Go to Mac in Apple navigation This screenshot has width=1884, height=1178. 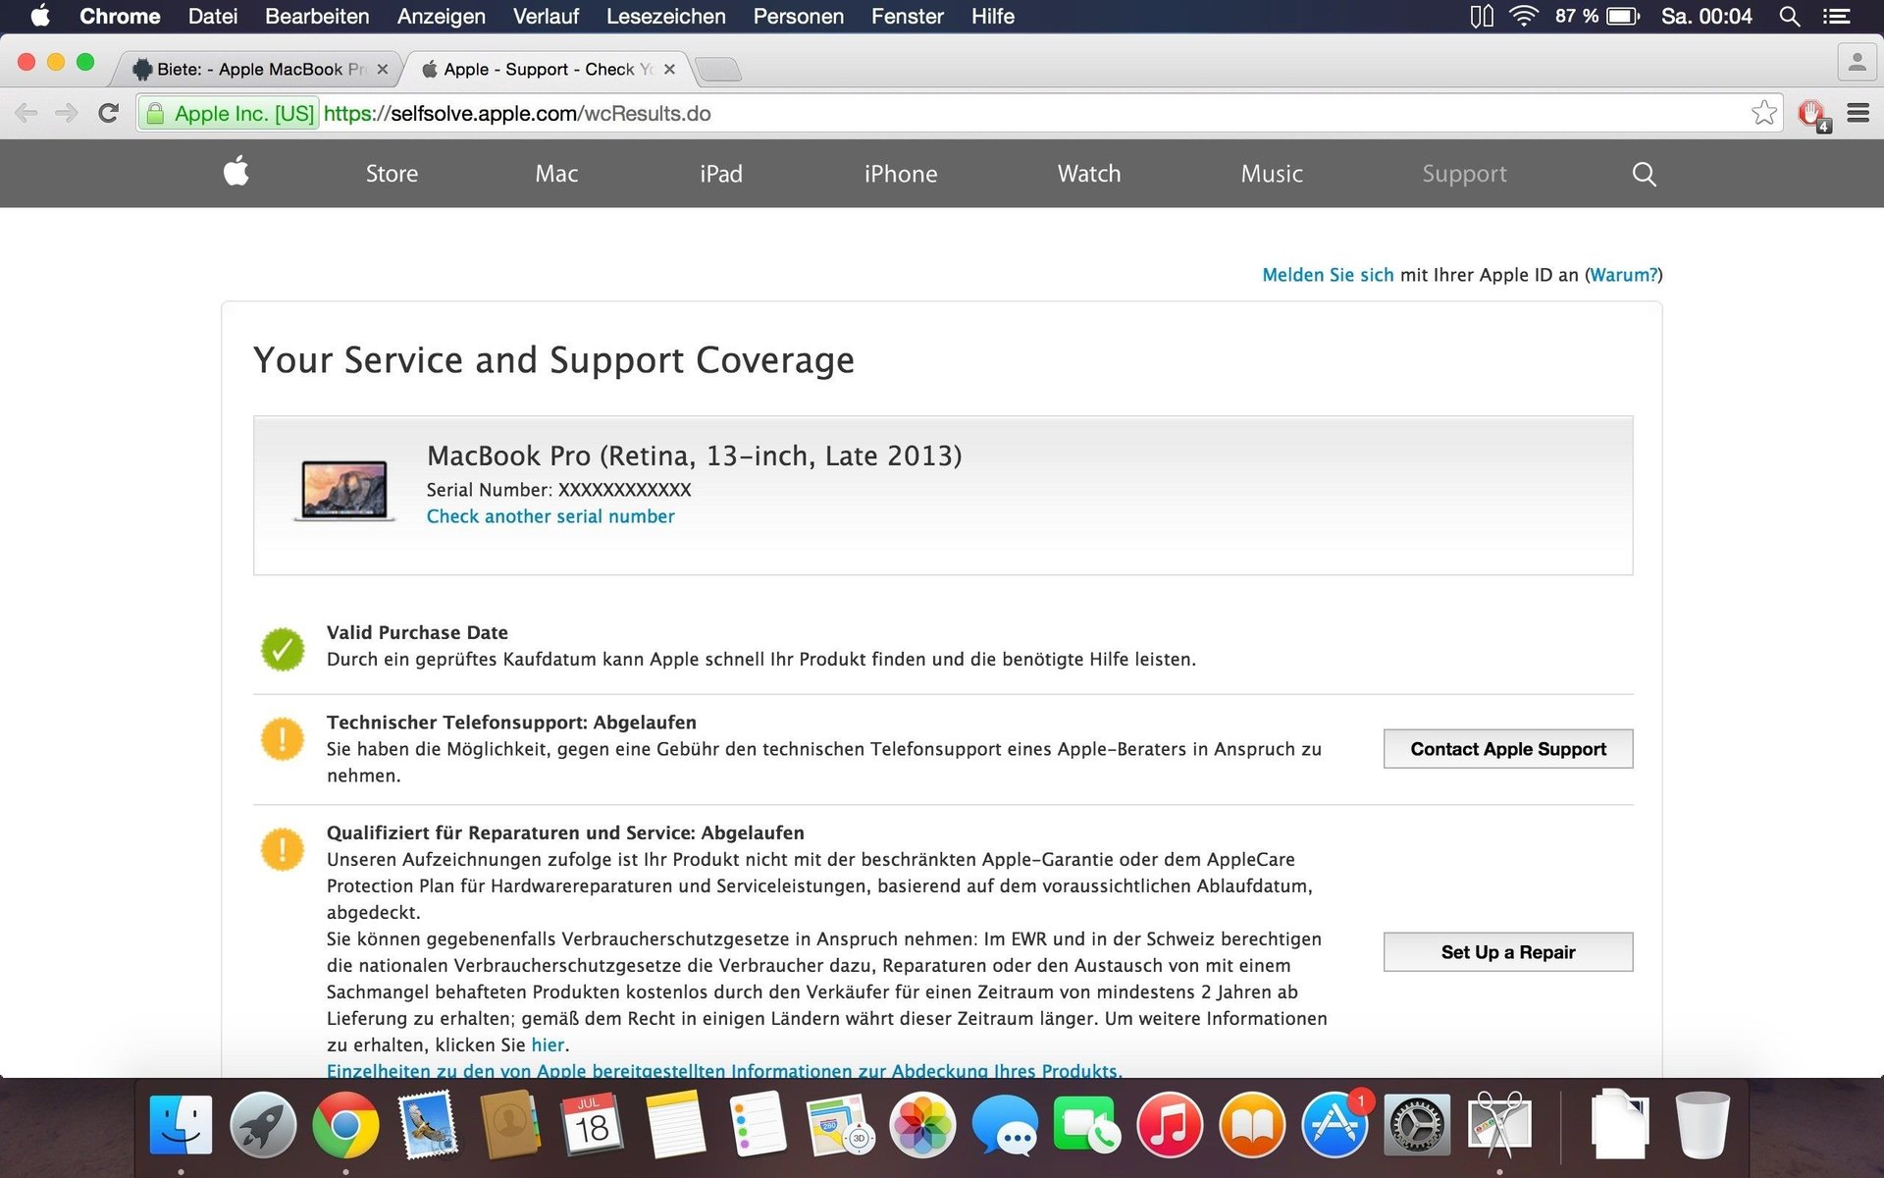pyautogui.click(x=556, y=174)
